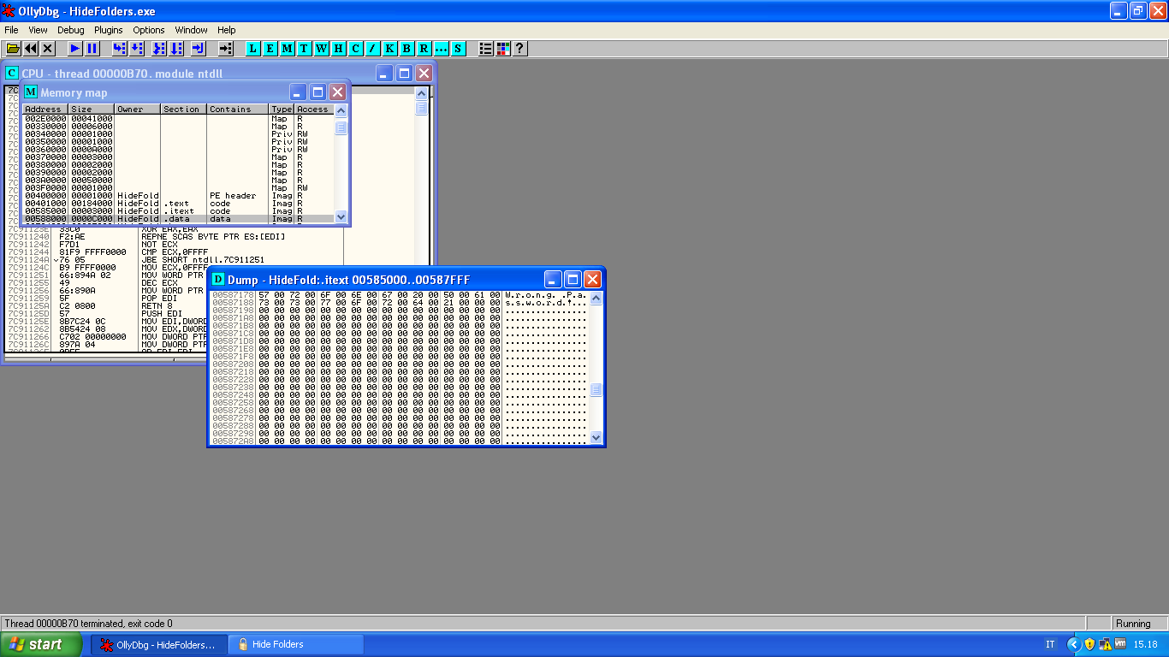Click the Contains column header in Memory map
1169x657 pixels.
coord(238,109)
